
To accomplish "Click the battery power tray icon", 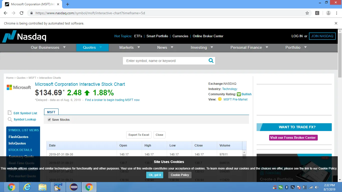I will [305, 187].
